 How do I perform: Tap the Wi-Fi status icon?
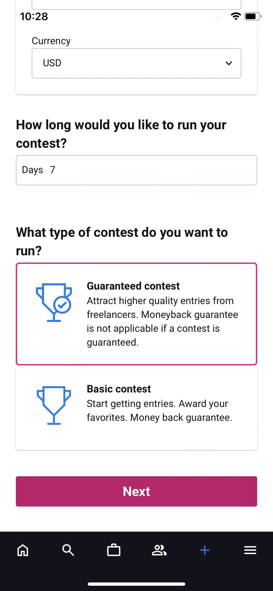pyautogui.click(x=236, y=16)
